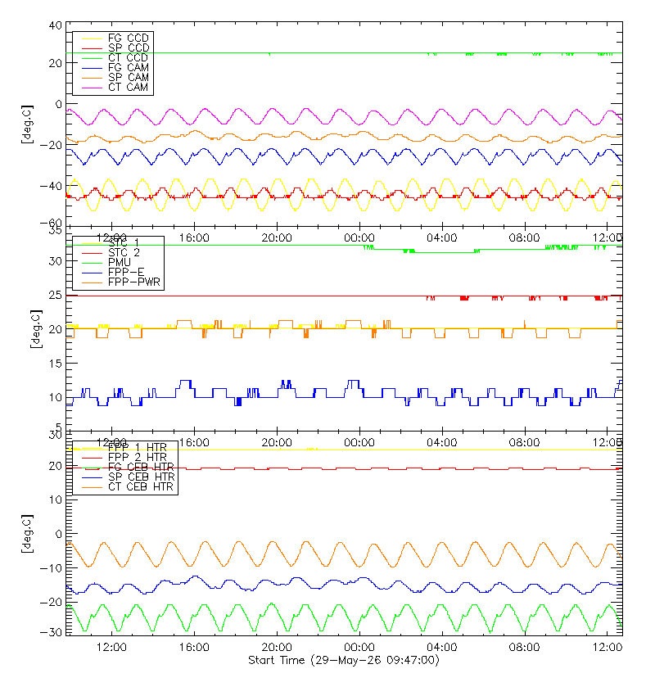The height and width of the screenshot is (696, 655).
Task: Select the FPP-PWR legend entry
Action: (x=121, y=282)
